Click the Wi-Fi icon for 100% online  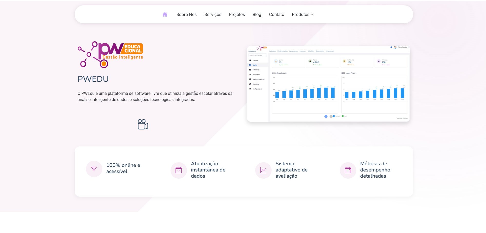94,169
